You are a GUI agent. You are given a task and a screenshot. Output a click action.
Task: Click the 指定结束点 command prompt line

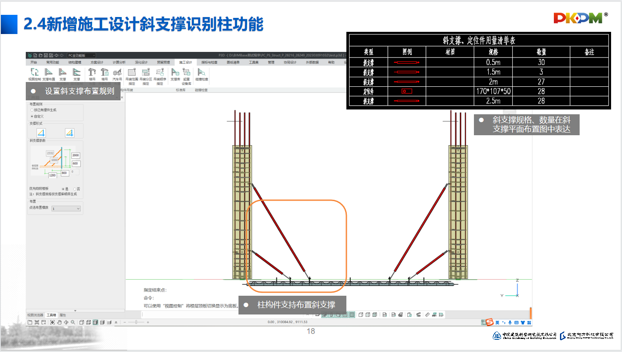point(155,290)
